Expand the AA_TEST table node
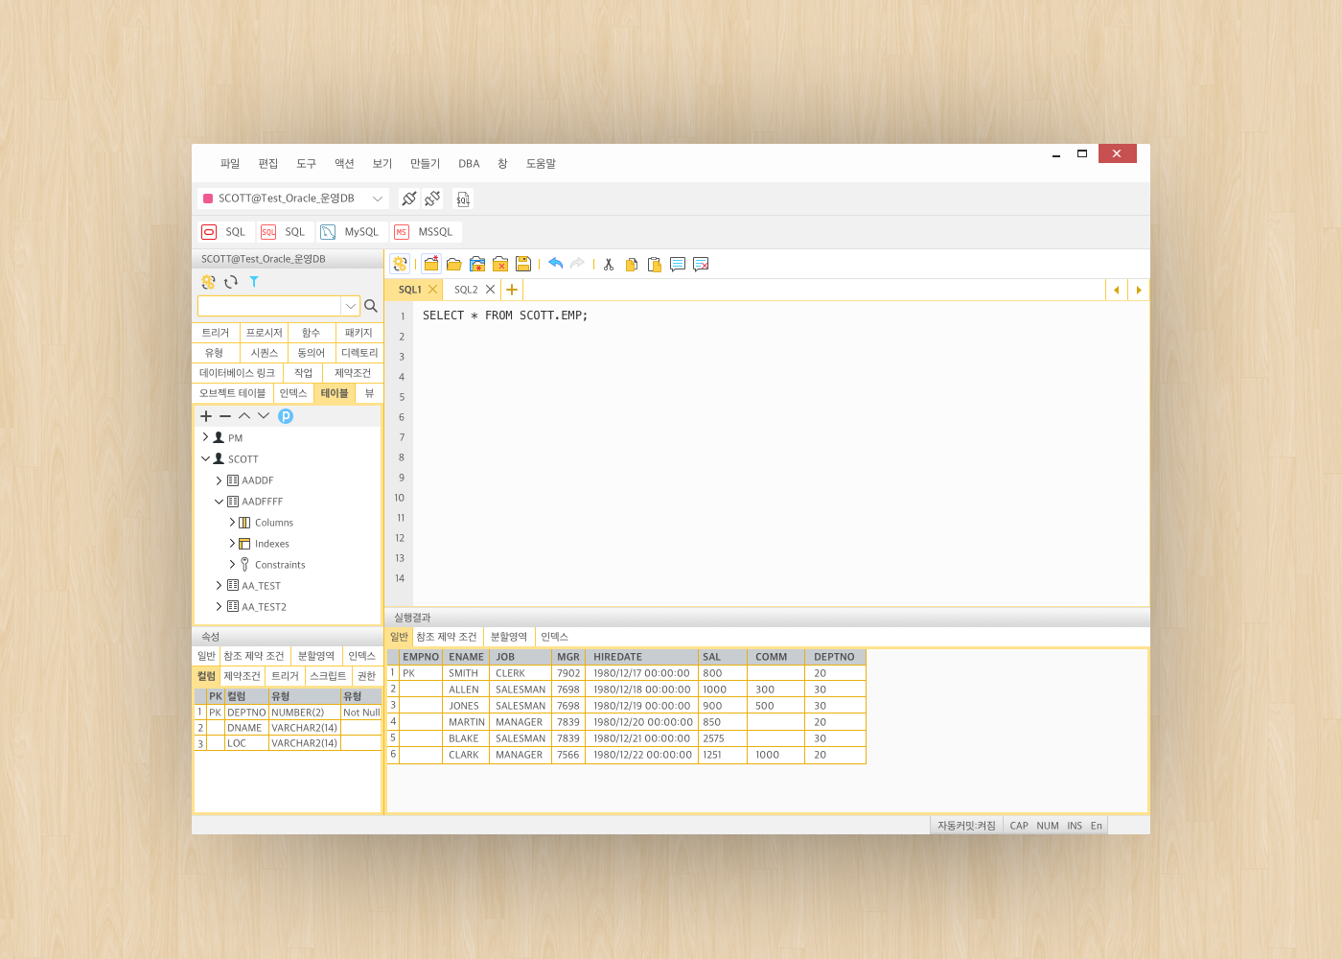This screenshot has height=959, width=1342. (x=219, y=585)
